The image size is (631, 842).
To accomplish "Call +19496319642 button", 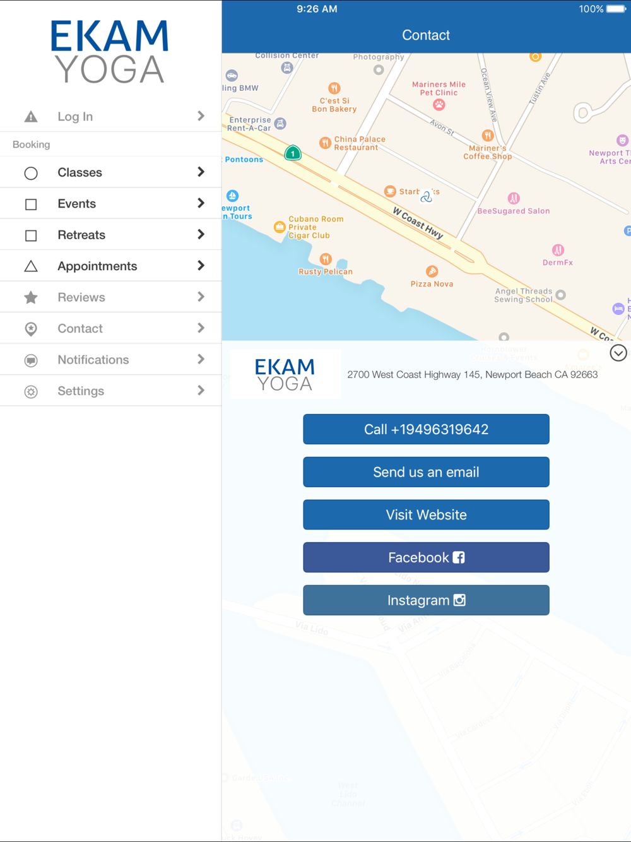I will tap(426, 429).
